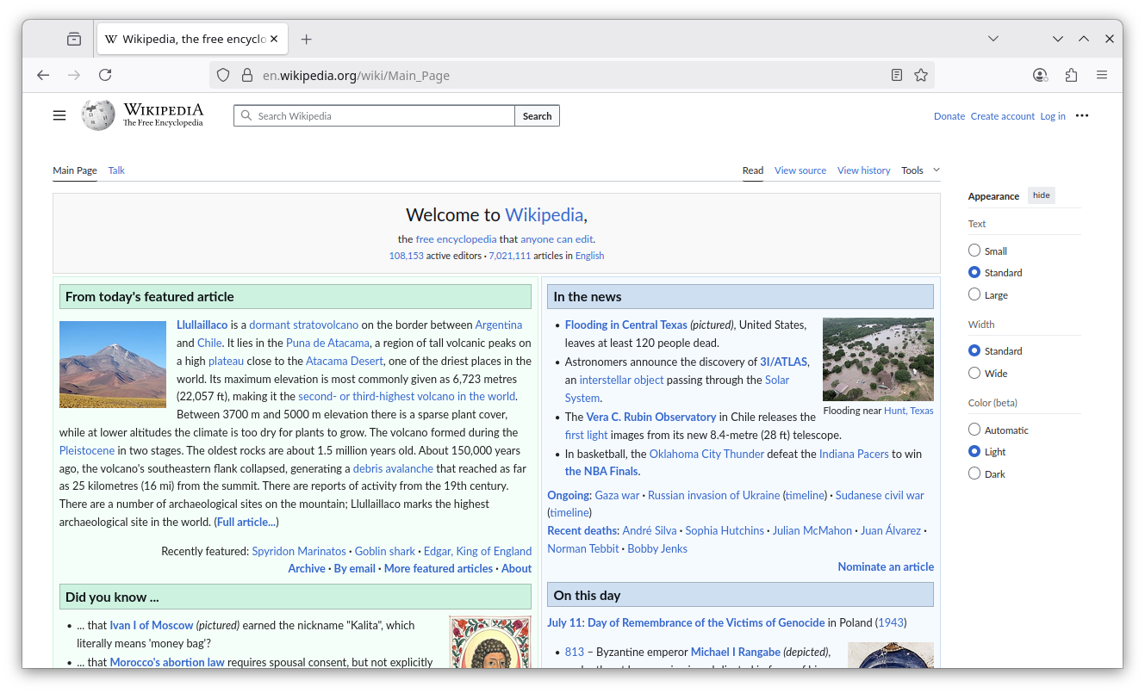The width and height of the screenshot is (1145, 693).
Task: Toggle reader view icon in address bar
Action: (897, 75)
